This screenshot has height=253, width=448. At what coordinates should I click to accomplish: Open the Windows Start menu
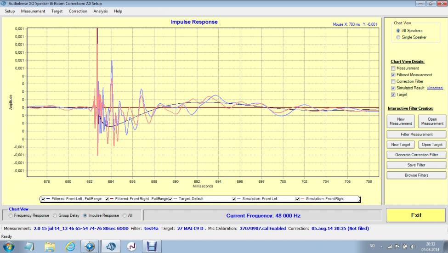pyautogui.click(x=8, y=246)
